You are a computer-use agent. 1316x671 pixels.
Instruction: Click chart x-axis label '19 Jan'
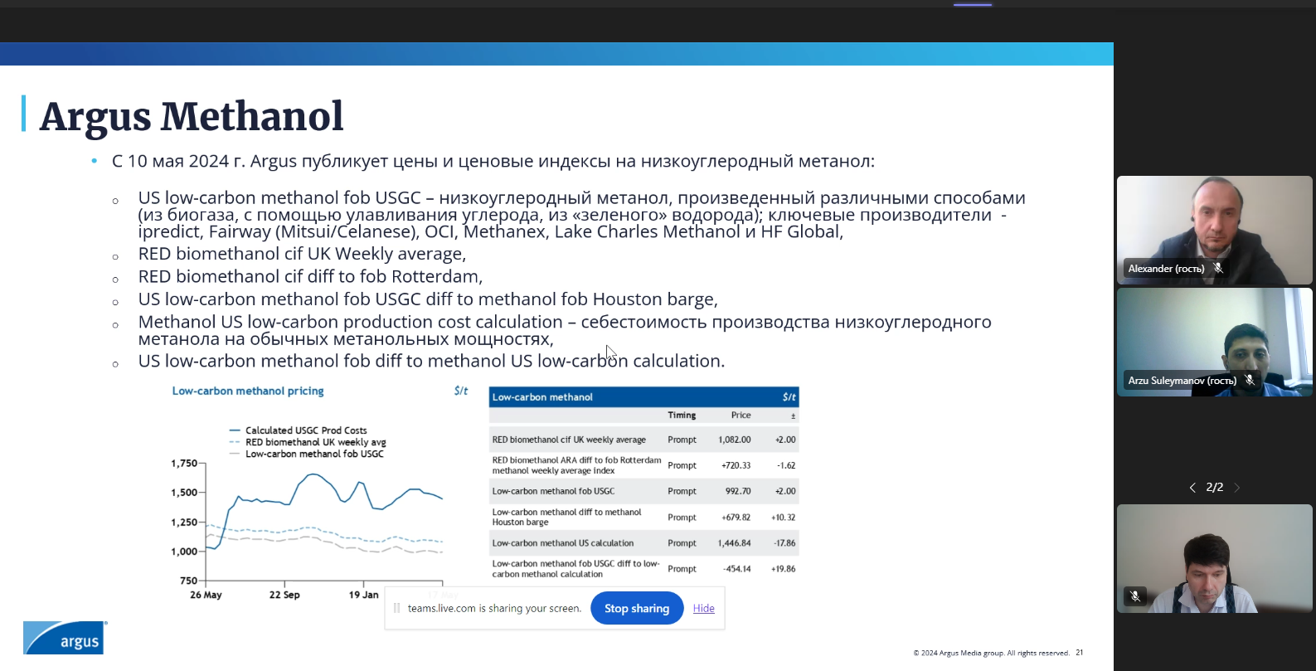click(363, 595)
